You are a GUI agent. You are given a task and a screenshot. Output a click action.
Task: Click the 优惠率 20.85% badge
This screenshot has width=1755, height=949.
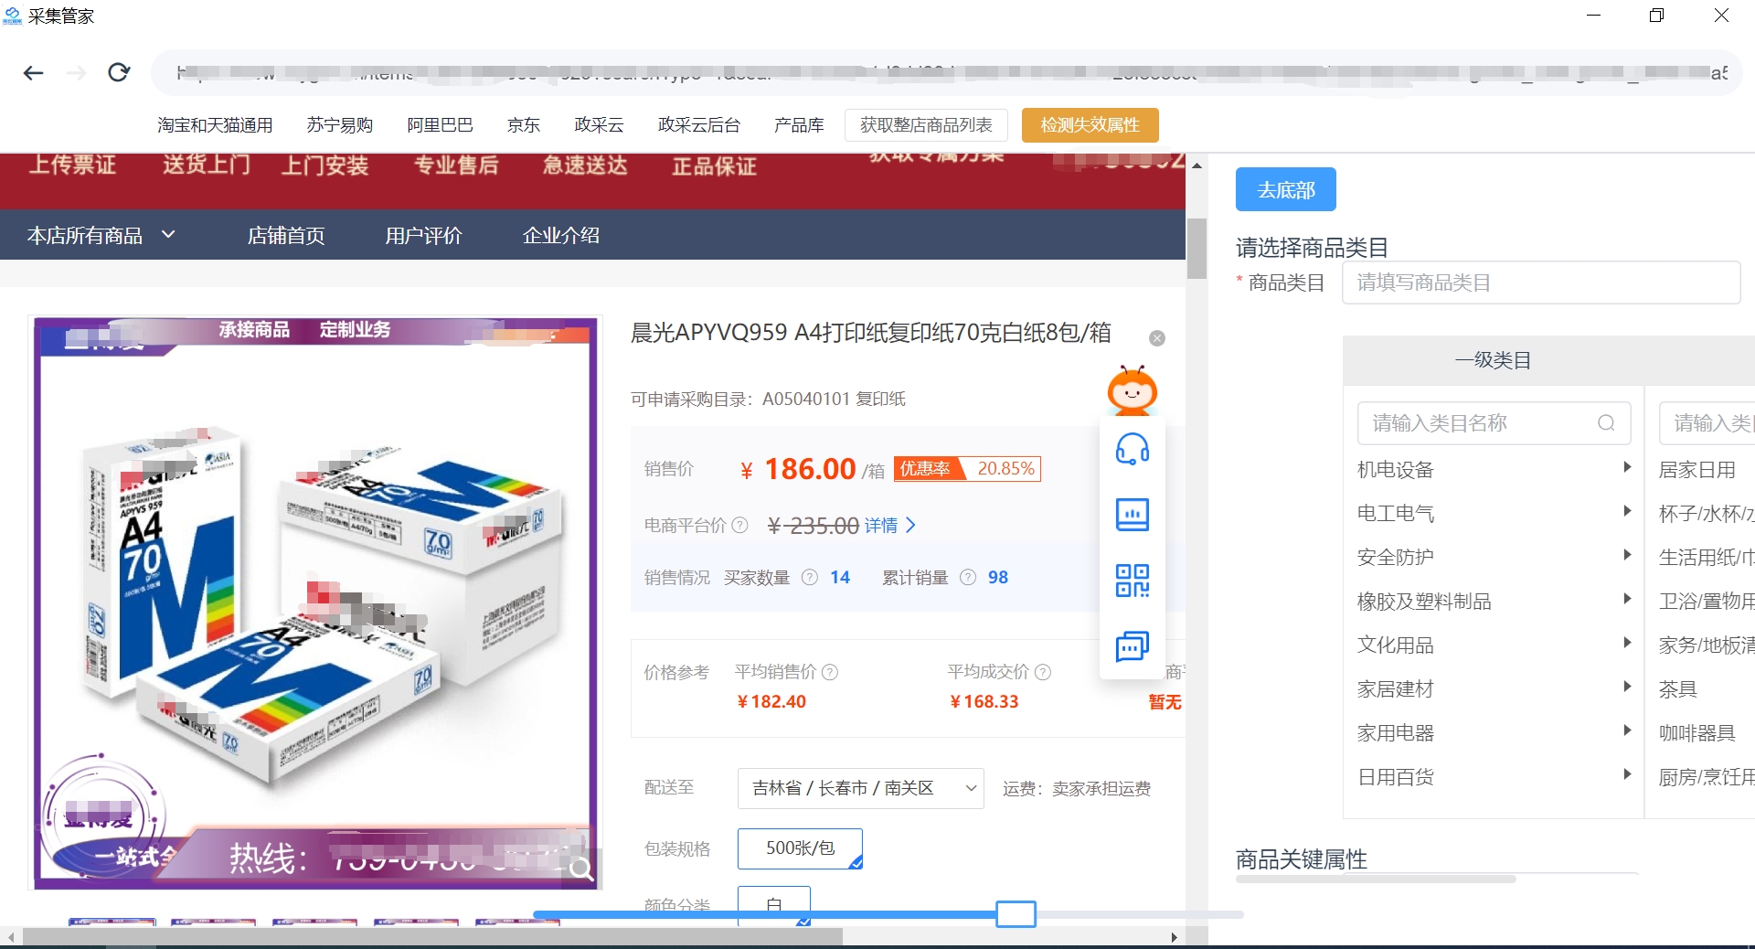967,468
